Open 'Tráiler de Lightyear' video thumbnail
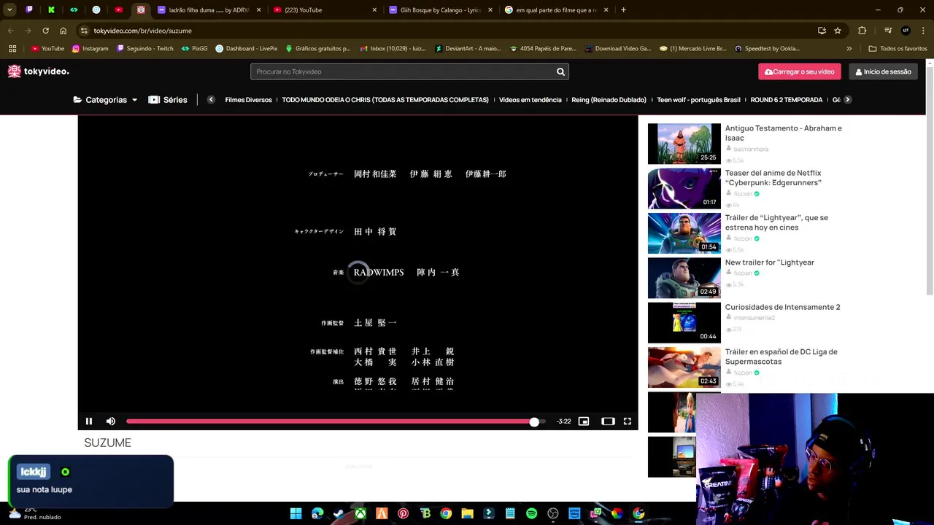 pos(684,233)
